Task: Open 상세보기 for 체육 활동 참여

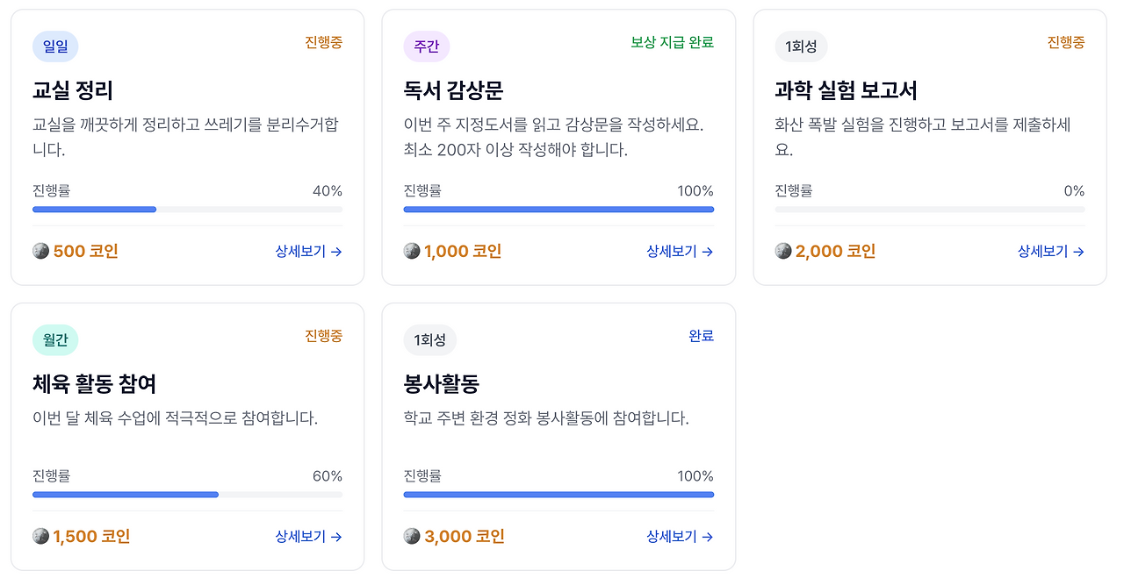Action: 308,537
